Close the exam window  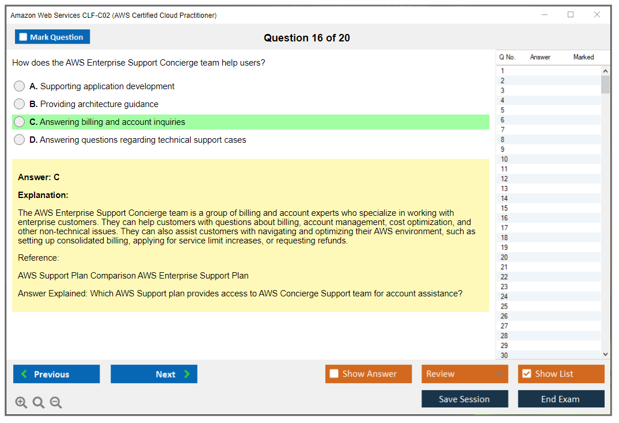pyautogui.click(x=597, y=15)
